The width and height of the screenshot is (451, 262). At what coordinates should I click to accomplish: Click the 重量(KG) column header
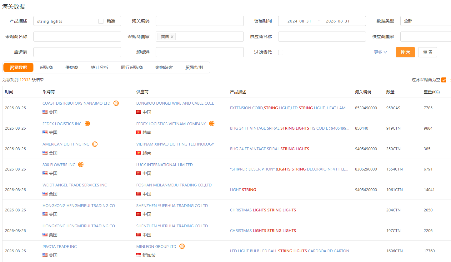click(x=432, y=92)
